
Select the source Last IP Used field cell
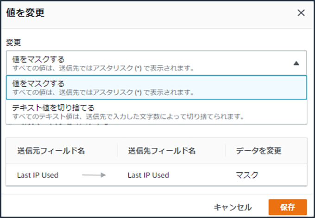(38, 175)
